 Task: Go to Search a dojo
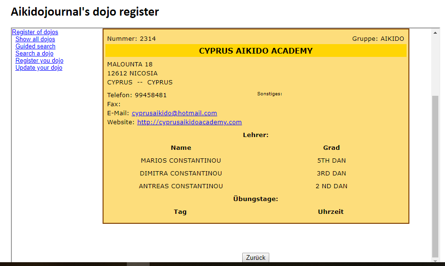(x=34, y=54)
